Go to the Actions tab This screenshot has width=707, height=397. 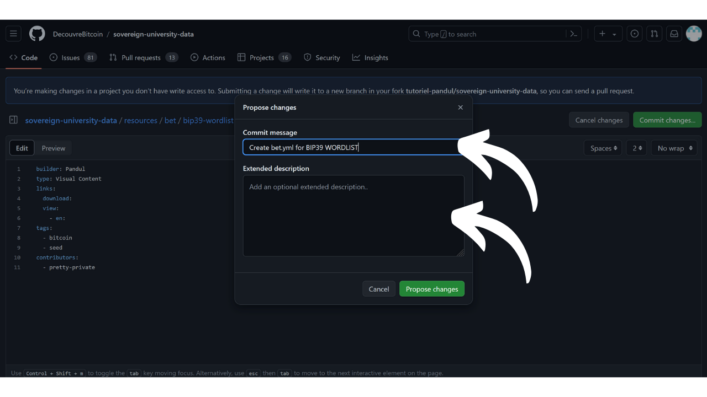208,57
